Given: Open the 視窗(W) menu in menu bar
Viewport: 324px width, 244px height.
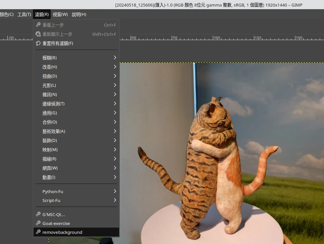Looking at the screenshot, I should pyautogui.click(x=60, y=14).
